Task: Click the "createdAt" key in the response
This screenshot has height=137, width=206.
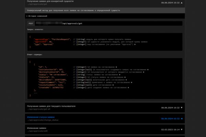Action: pos(44,88)
